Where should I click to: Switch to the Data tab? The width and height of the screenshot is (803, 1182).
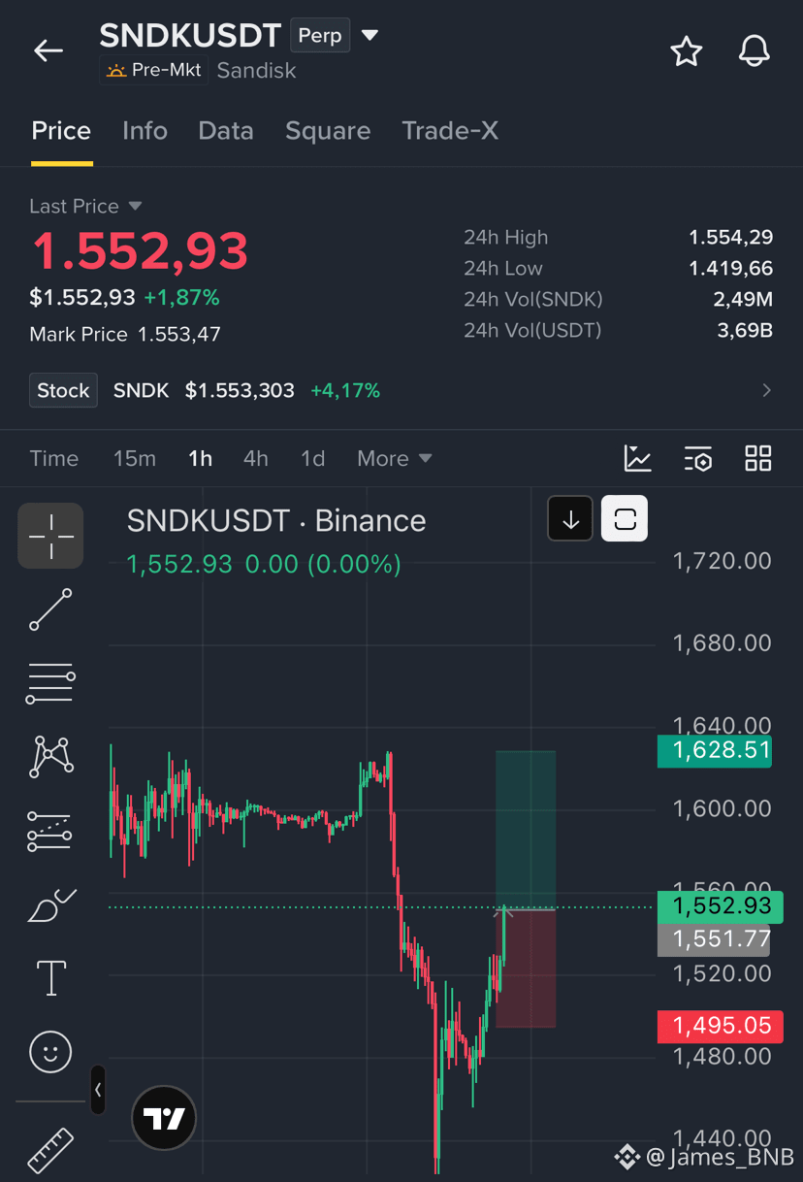(226, 131)
